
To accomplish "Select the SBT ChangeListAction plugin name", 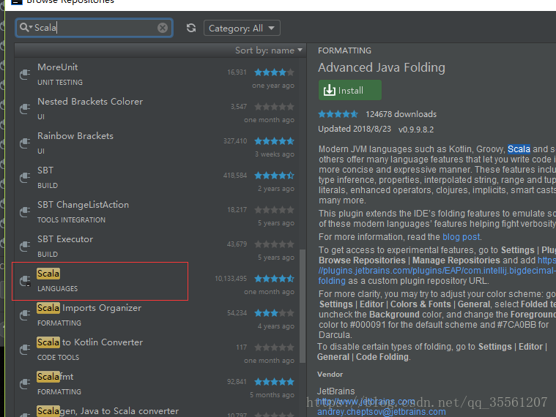I will click(x=83, y=205).
